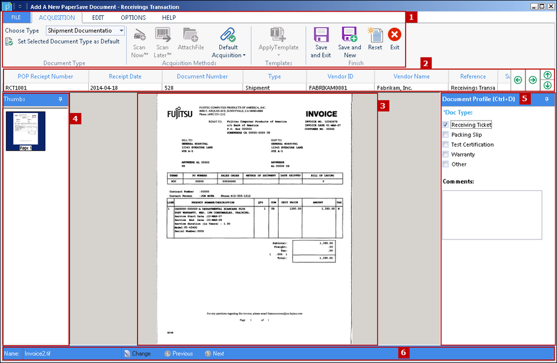Select the Receivings Transa reference cell
The width and height of the screenshot is (557, 363).
(473, 88)
